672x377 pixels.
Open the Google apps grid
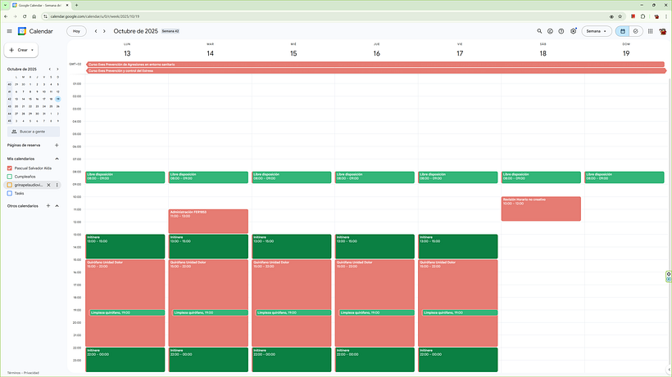[x=650, y=31]
